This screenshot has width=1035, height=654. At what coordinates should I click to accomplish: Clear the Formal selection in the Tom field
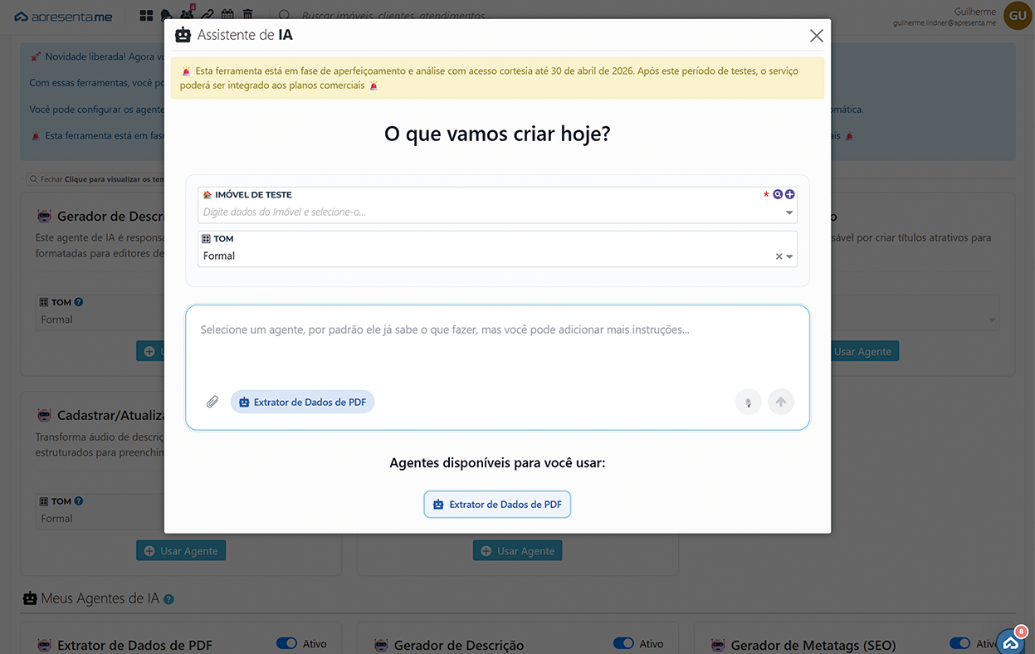[x=779, y=256]
